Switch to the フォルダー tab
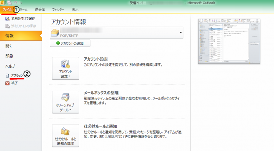The width and height of the screenshot is (274, 151). click(58, 9)
